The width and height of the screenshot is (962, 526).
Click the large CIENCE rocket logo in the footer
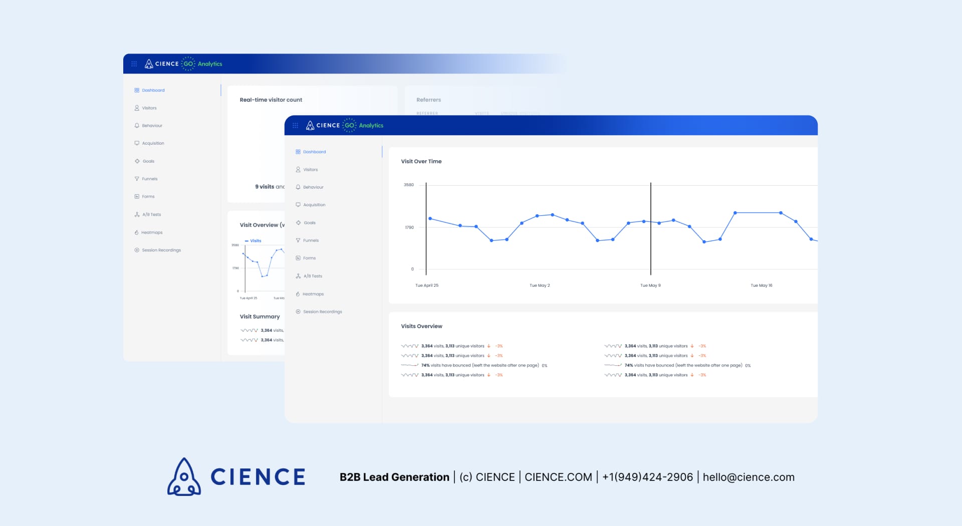pos(184,476)
